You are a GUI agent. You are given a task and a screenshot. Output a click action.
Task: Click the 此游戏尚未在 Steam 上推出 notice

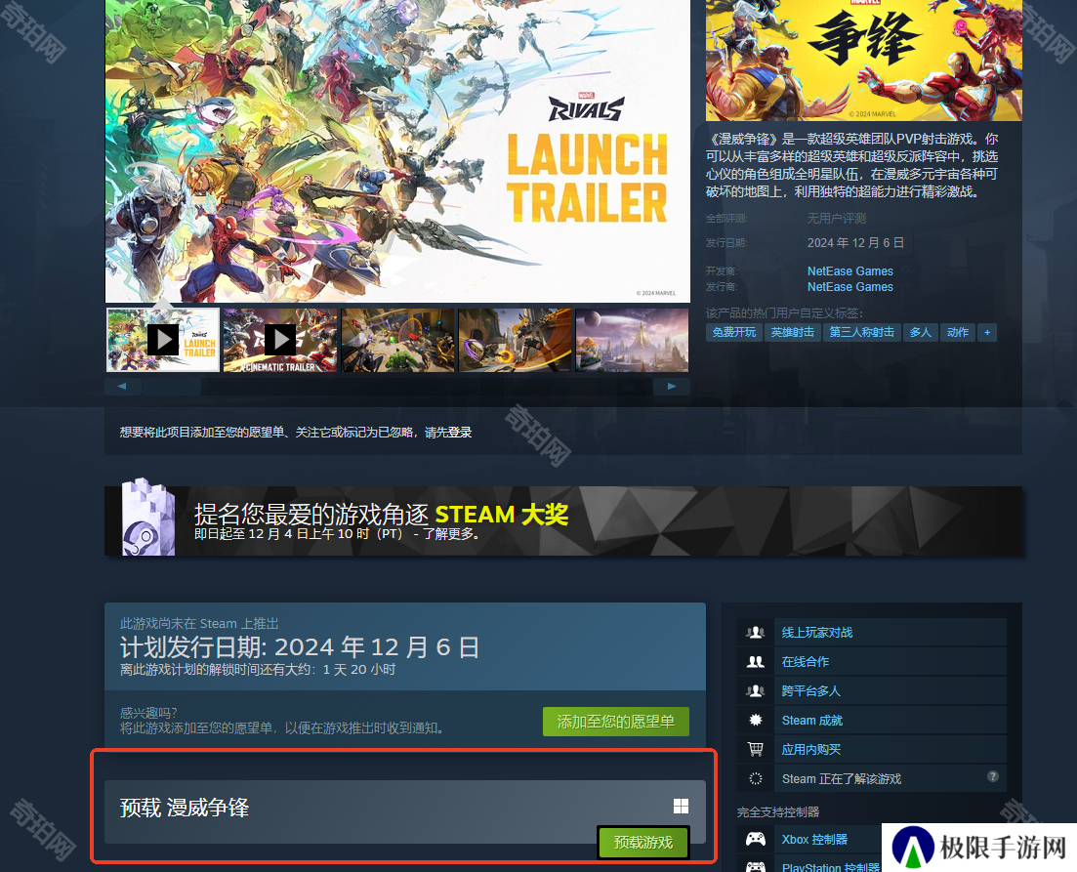199,623
